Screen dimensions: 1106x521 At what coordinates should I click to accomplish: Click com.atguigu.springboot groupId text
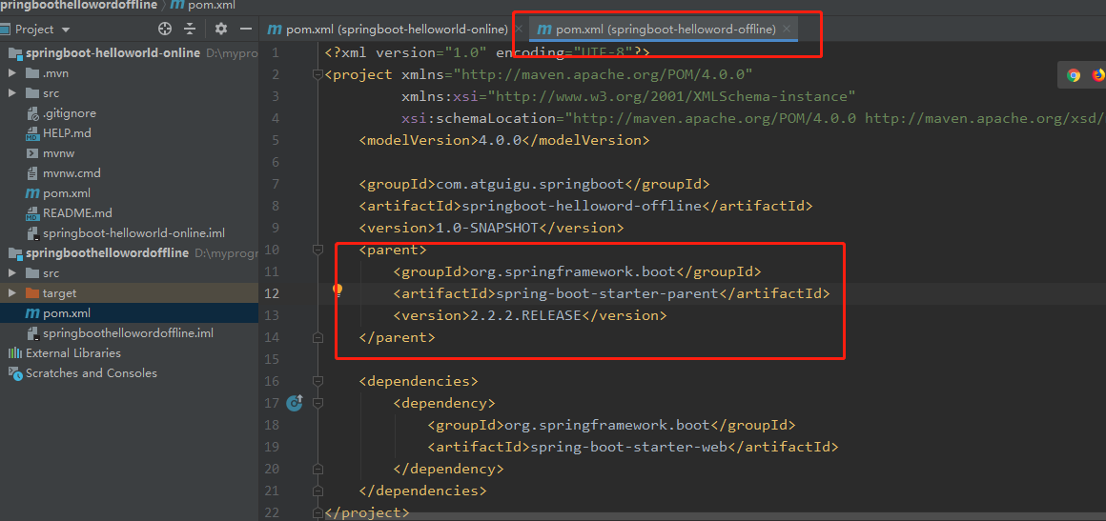pos(530,185)
